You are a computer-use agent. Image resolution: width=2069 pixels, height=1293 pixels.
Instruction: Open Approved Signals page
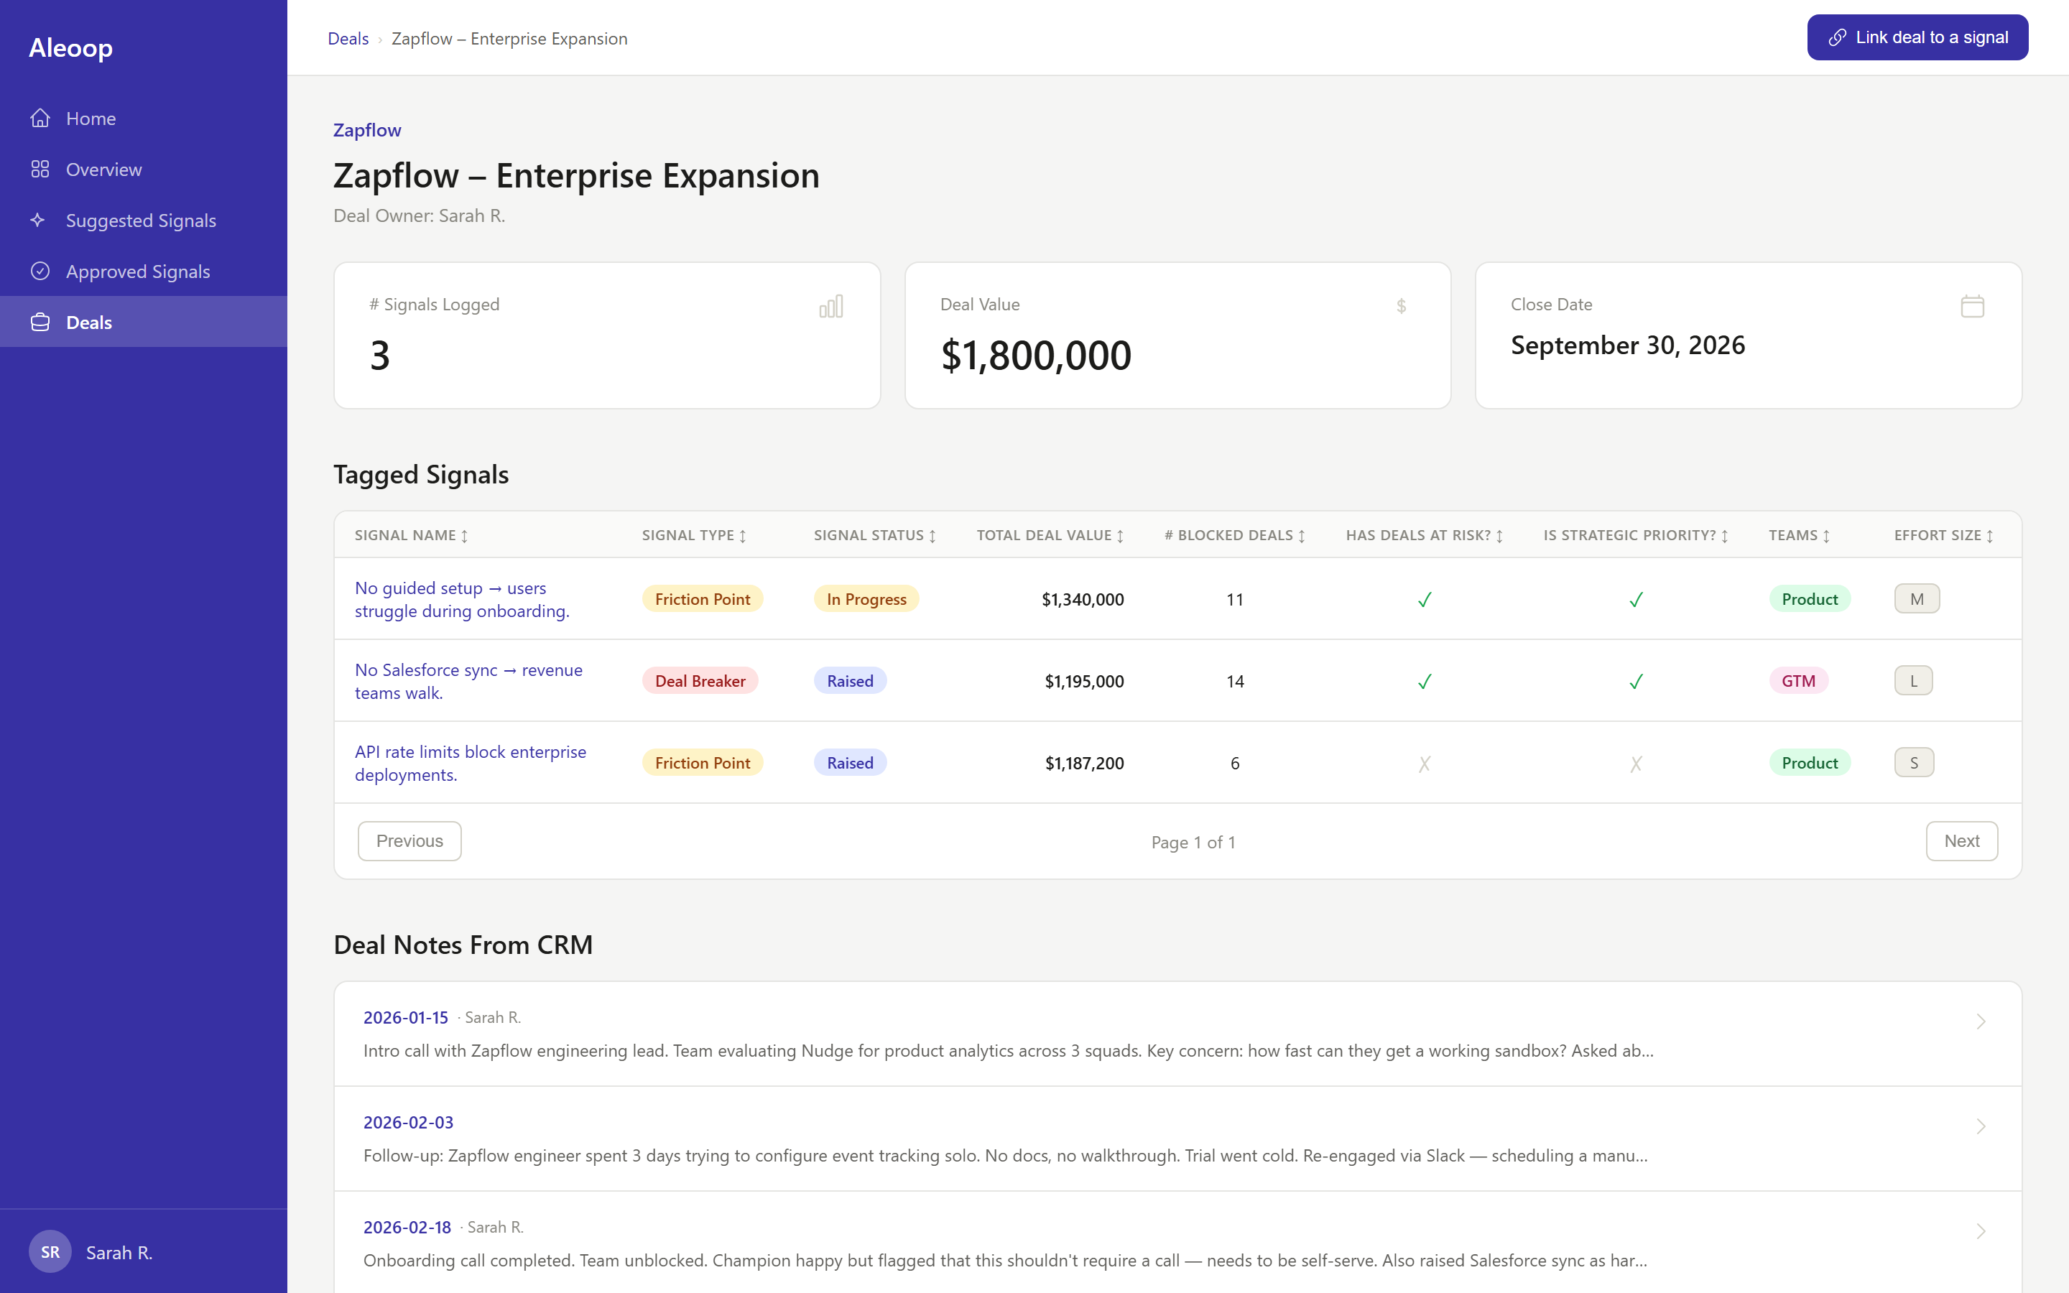[144, 271]
